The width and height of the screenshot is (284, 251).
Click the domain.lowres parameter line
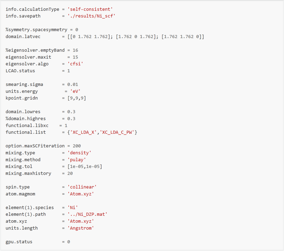point(40,112)
